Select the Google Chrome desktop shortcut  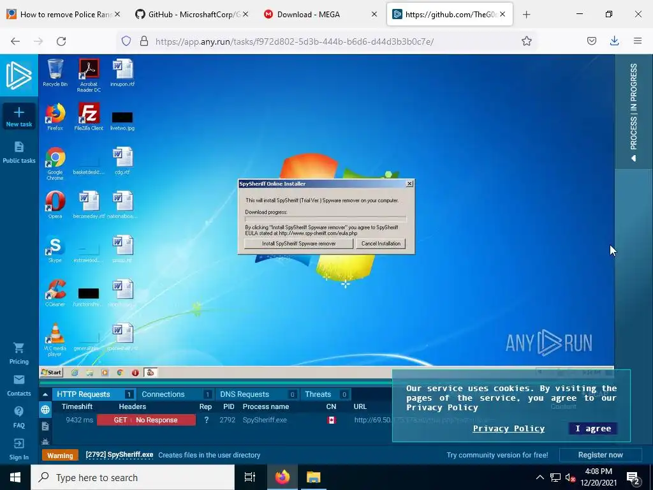click(x=55, y=164)
